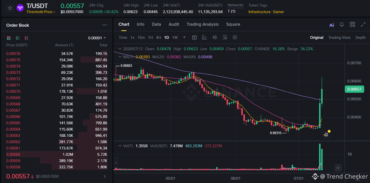The width and height of the screenshot is (370, 183).
Task: Open the Threshold Price link
Action: point(41,12)
